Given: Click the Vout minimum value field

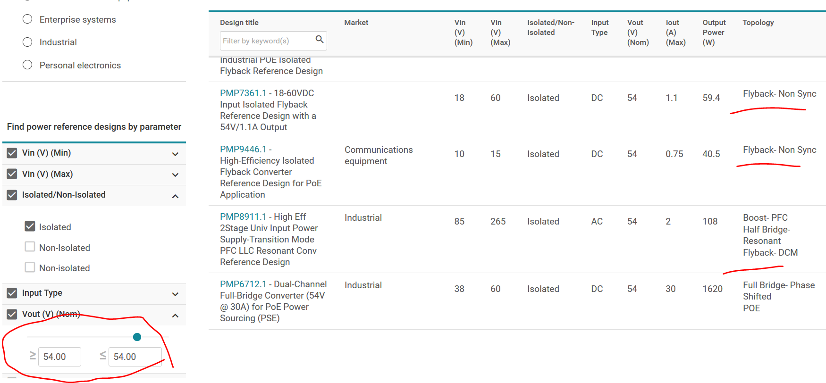Looking at the screenshot, I should click(59, 357).
